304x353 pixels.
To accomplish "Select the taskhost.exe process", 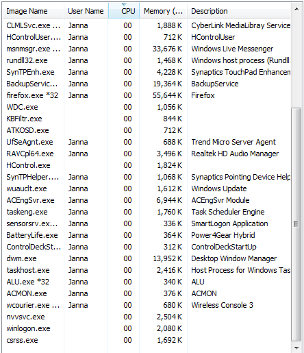I will coord(147,270).
